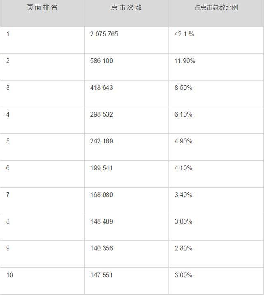The height and width of the screenshot is (295, 264).
Task: Click rank number 10 in first column
Action: coord(9,275)
